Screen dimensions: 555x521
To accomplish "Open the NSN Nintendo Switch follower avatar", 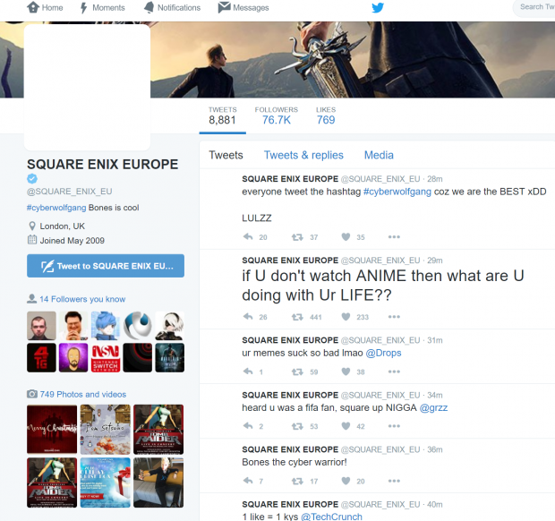I will [x=106, y=357].
